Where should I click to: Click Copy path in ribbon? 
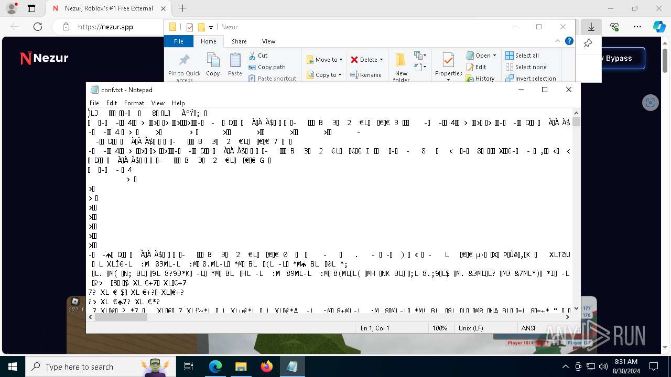click(x=267, y=67)
